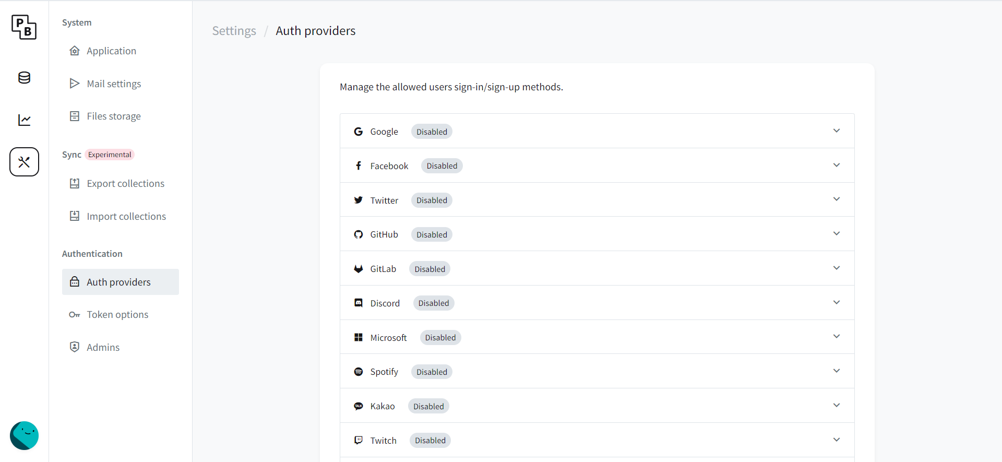Click the Discord Disabled status badge
Image resolution: width=1002 pixels, height=462 pixels.
point(434,303)
